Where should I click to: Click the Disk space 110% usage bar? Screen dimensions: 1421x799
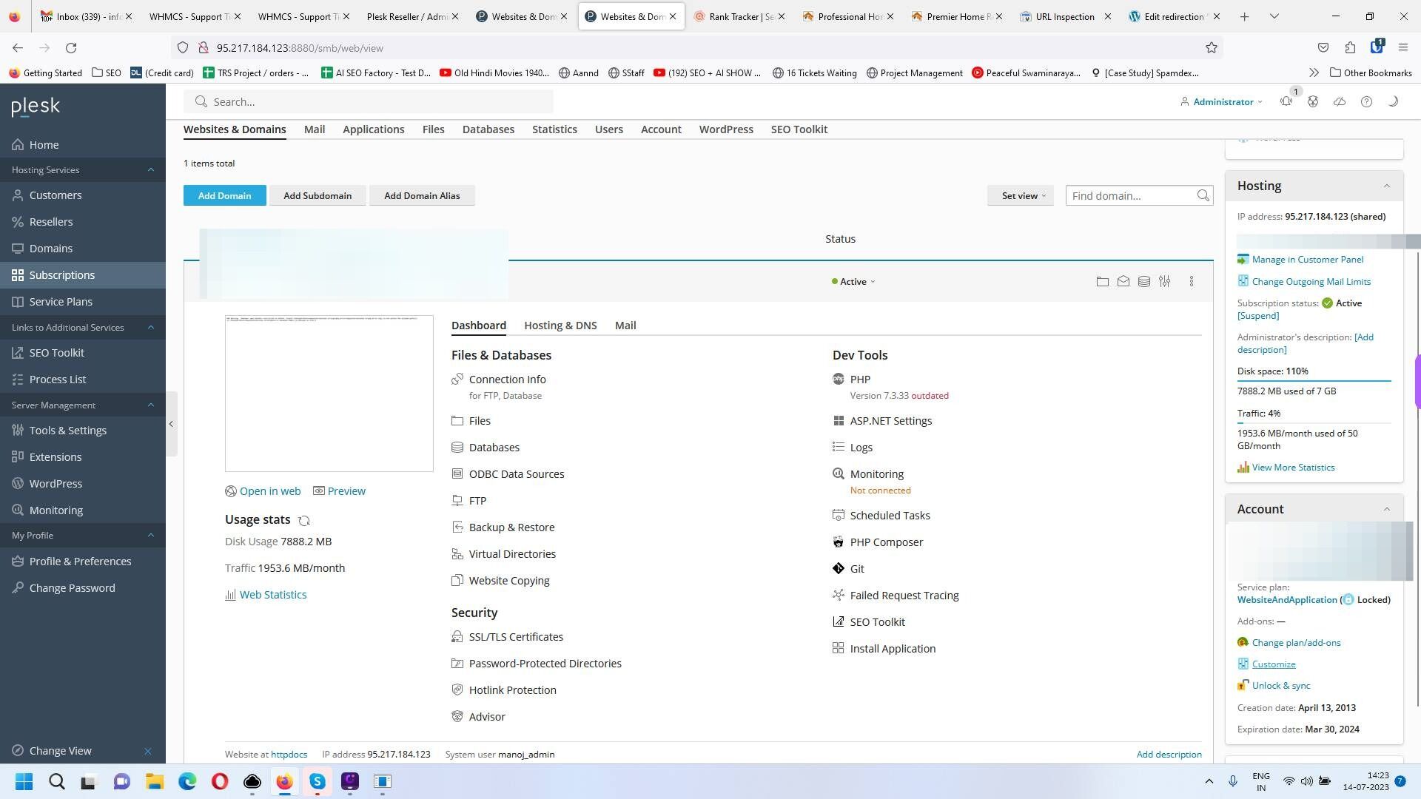click(x=1314, y=380)
